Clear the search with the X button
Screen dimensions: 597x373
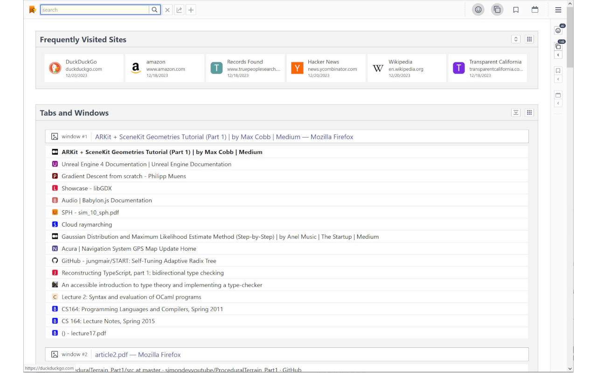point(167,10)
